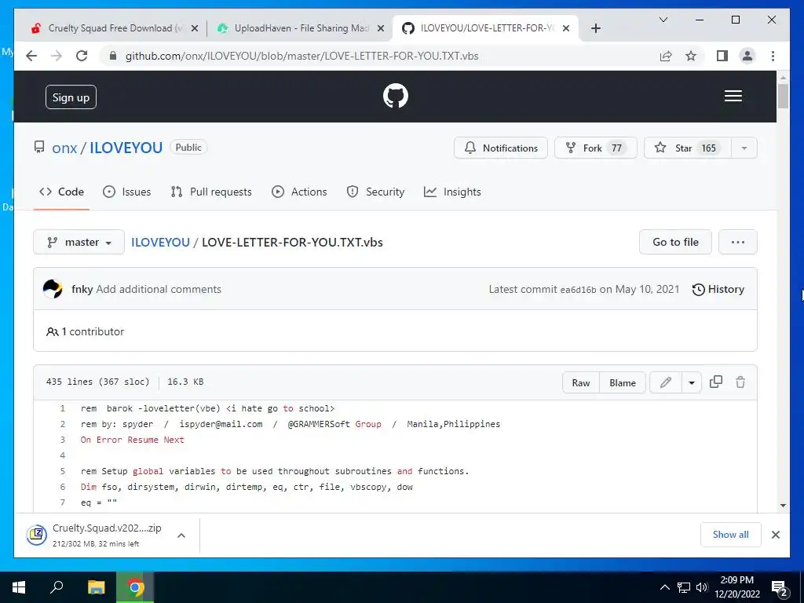Go back in browser
This screenshot has width=804, height=603.
click(x=31, y=56)
